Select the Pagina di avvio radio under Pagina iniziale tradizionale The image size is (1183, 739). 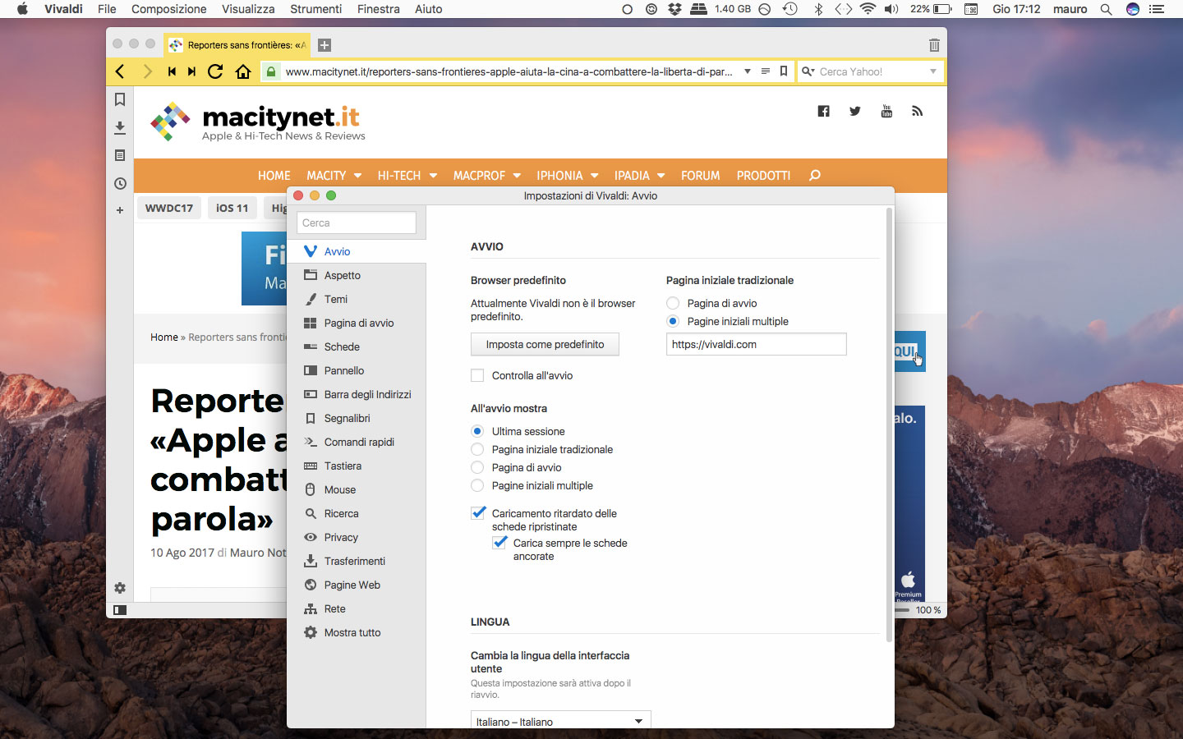click(673, 303)
